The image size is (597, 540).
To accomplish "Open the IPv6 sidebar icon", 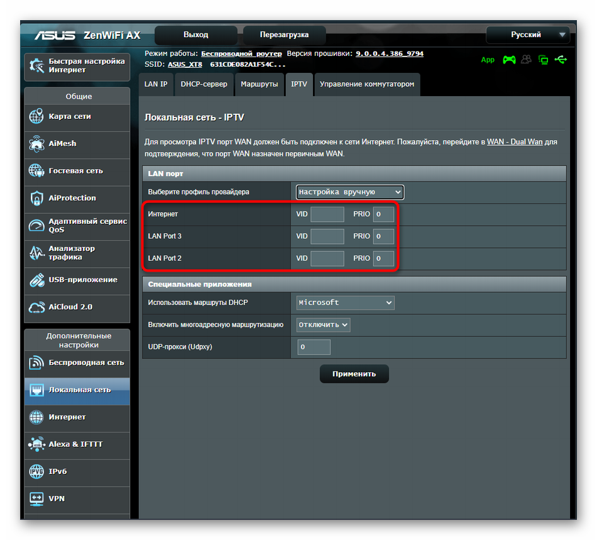I will pyautogui.click(x=37, y=471).
